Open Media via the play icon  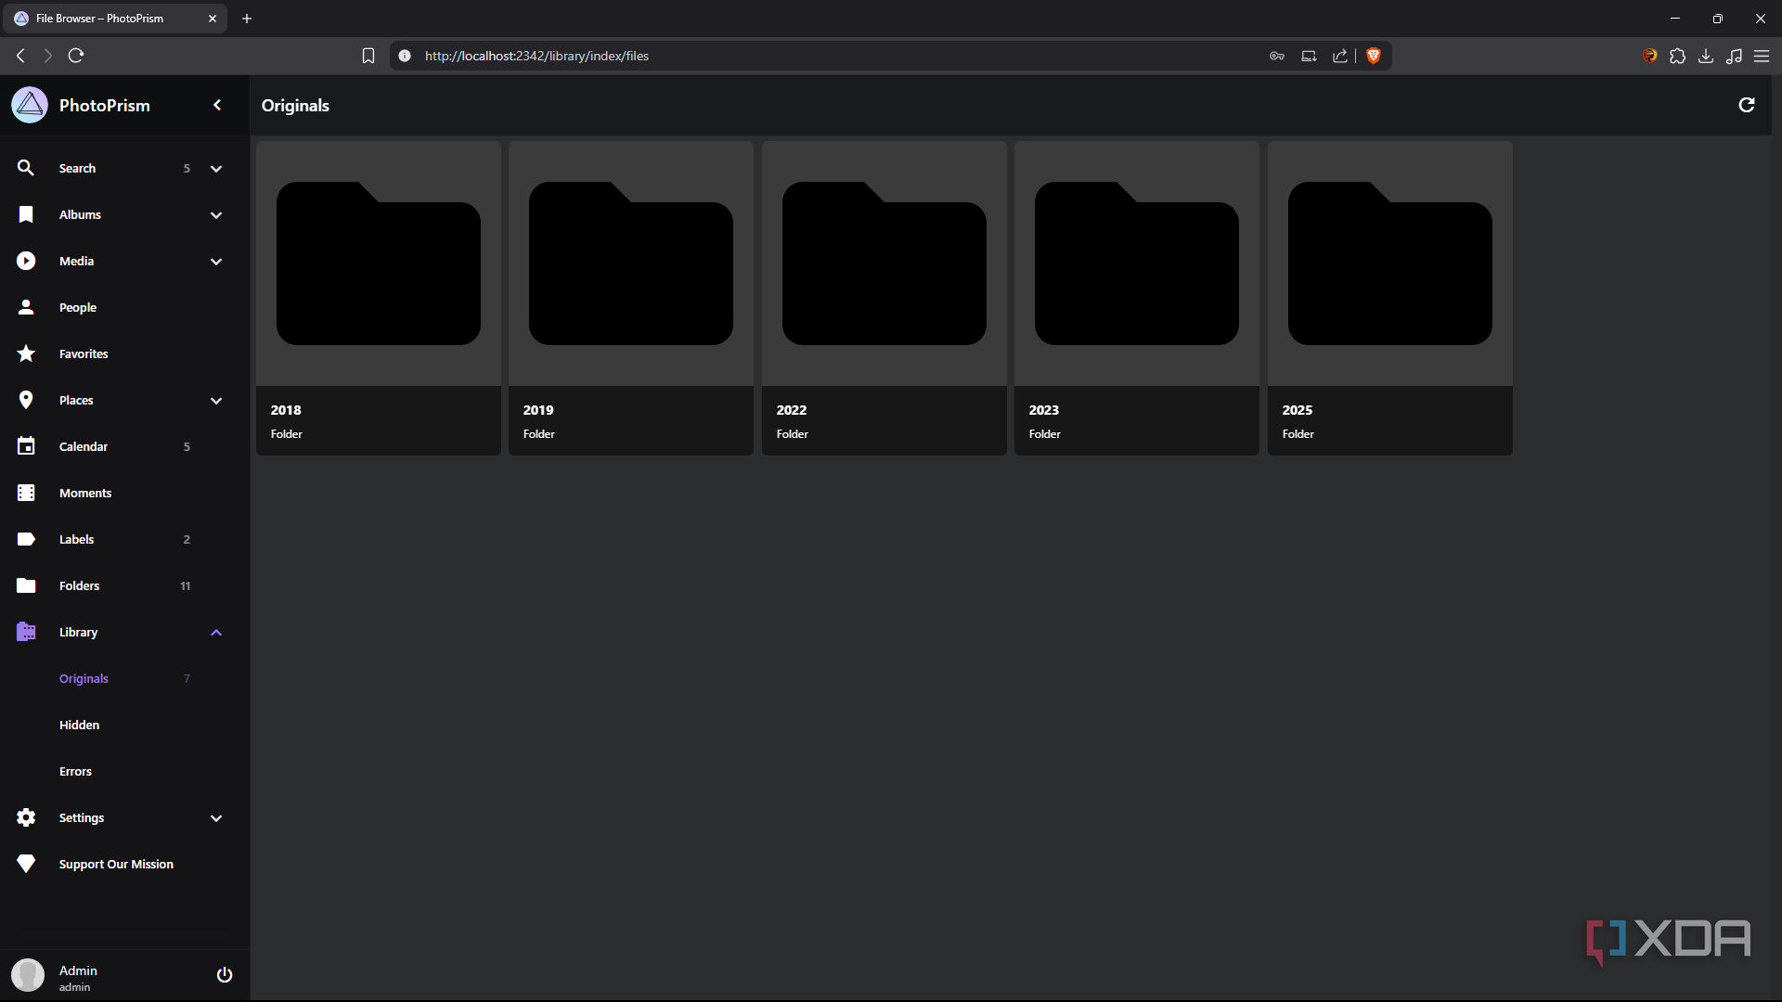pos(26,261)
